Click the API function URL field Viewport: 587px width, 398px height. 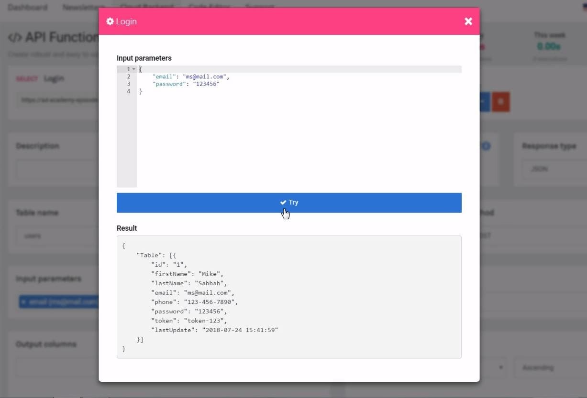57,100
